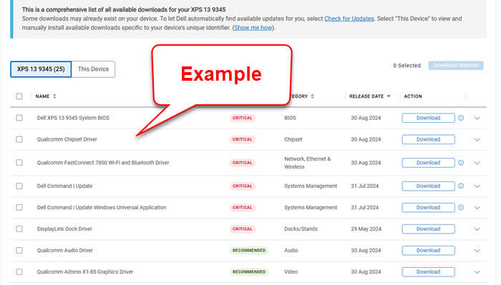
Task: Download Qualcomm Chipset Driver
Action: [428, 139]
